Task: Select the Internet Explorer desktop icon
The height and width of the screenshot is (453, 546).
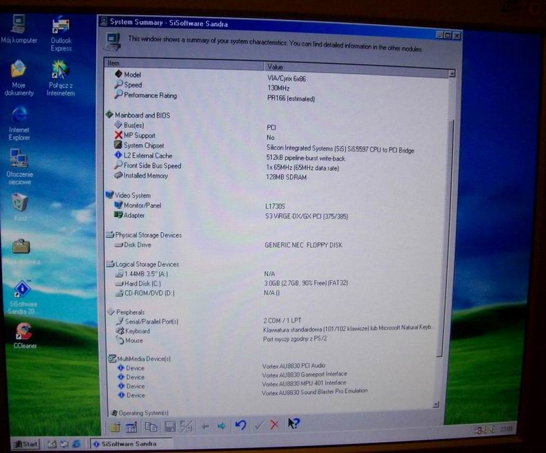Action: click(19, 124)
